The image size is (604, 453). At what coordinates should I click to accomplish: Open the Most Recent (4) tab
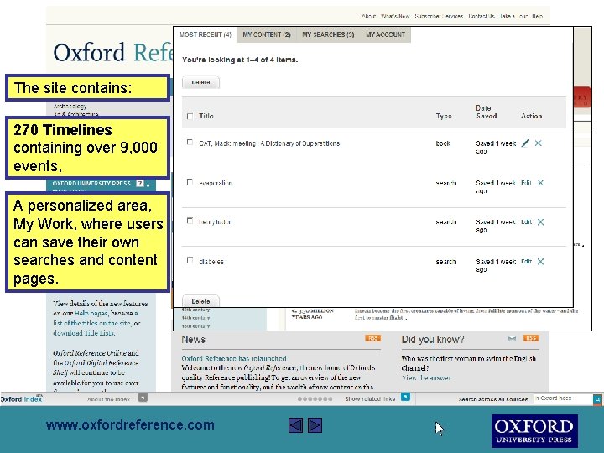tap(206, 34)
